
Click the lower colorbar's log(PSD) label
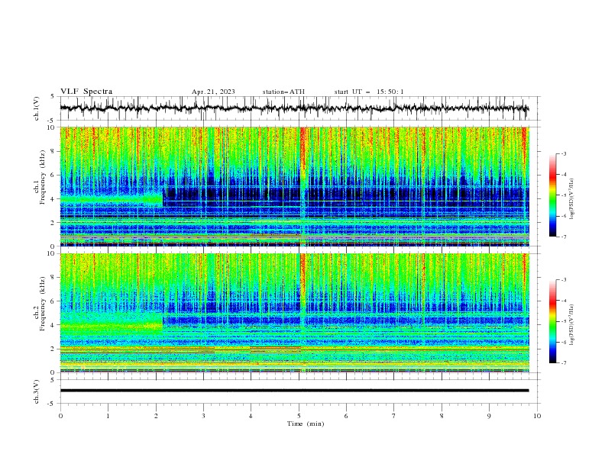coord(571,325)
